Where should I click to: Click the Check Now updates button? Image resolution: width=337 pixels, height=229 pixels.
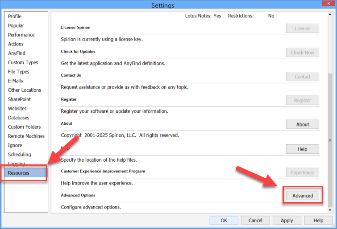[302, 53]
